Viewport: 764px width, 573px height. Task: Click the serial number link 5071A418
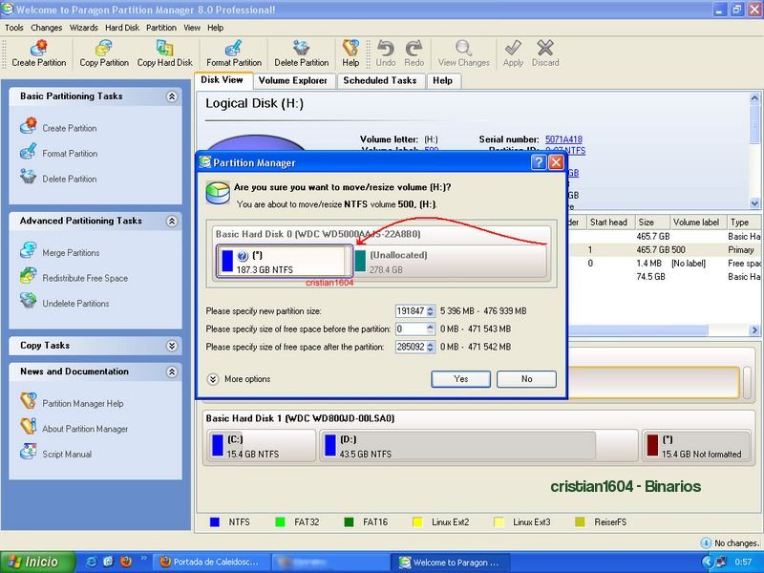563,139
